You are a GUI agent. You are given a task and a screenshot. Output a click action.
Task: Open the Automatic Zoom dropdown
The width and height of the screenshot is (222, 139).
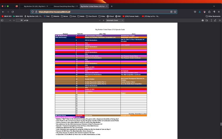(115, 20)
